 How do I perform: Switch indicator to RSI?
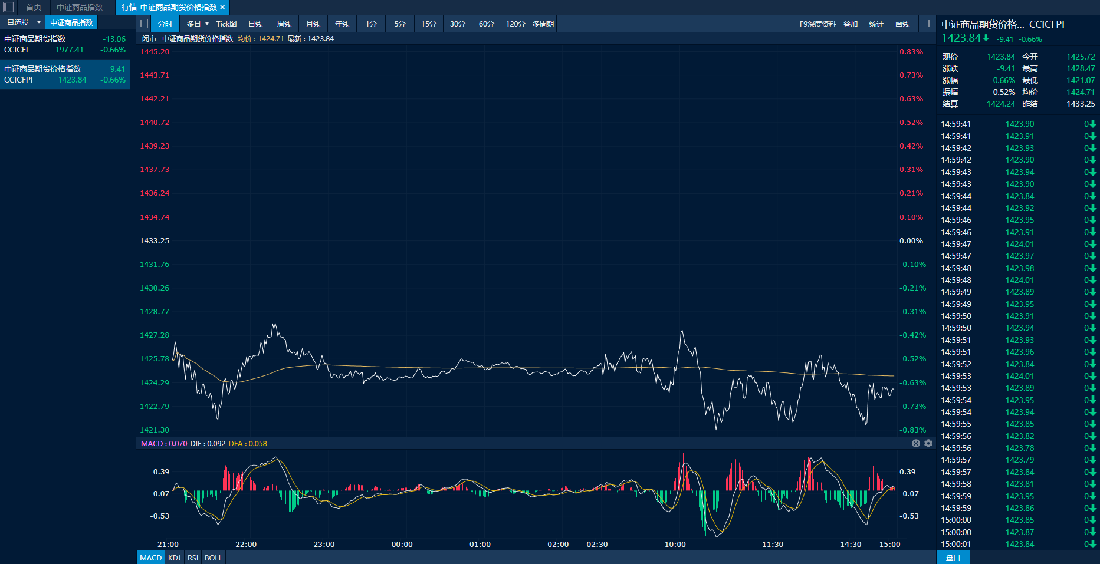coord(193,558)
